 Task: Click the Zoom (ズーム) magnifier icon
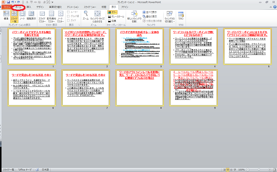point(86,15)
